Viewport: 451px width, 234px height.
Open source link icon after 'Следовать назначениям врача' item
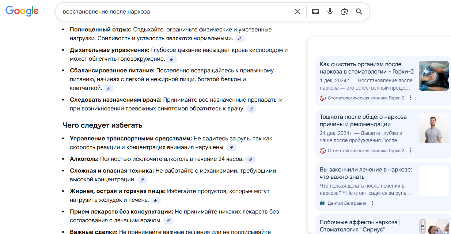click(251, 109)
